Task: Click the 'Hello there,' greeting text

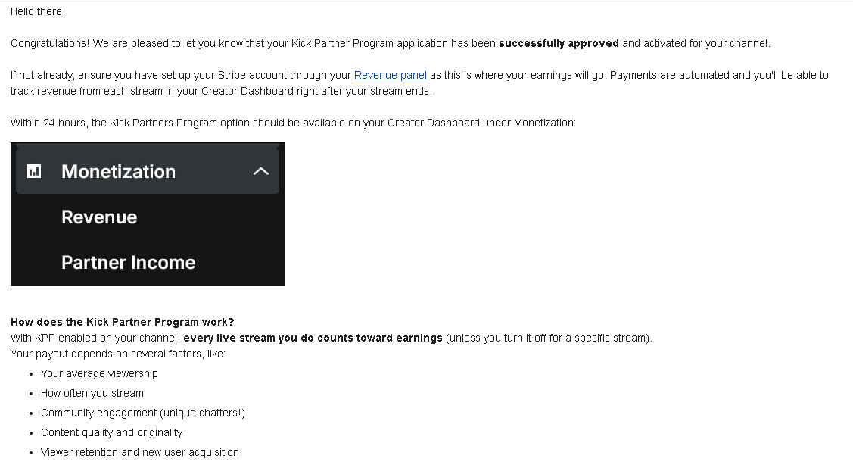Action: click(x=38, y=12)
